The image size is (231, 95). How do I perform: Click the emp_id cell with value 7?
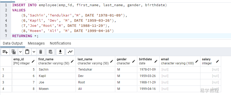pyautogui.click(x=24, y=82)
